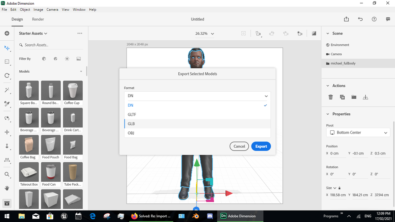Filter assets by Materials icon
Image resolution: width=395 pixels, height=222 pixels.
[55, 58]
